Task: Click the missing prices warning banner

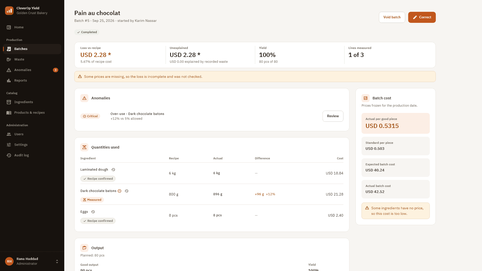Action: [255, 77]
